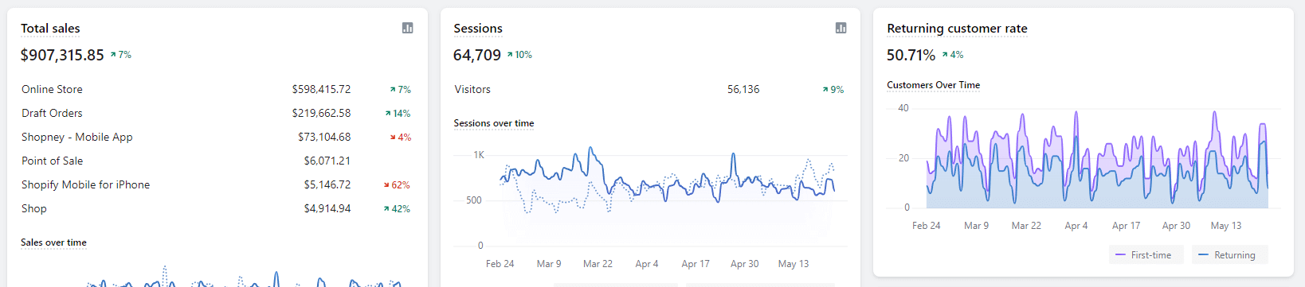Click the 50.71% returning rate value
Image resolution: width=1305 pixels, height=287 pixels.
[x=911, y=55]
